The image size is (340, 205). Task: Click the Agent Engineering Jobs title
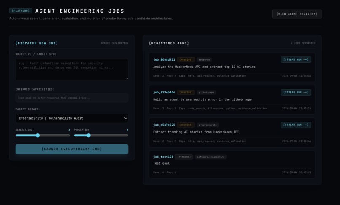(80, 11)
